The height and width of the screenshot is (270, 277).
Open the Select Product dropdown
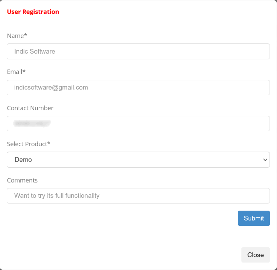coord(138,159)
